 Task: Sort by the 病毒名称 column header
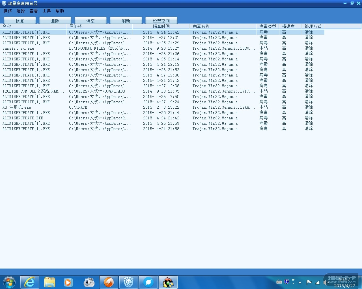point(223,26)
